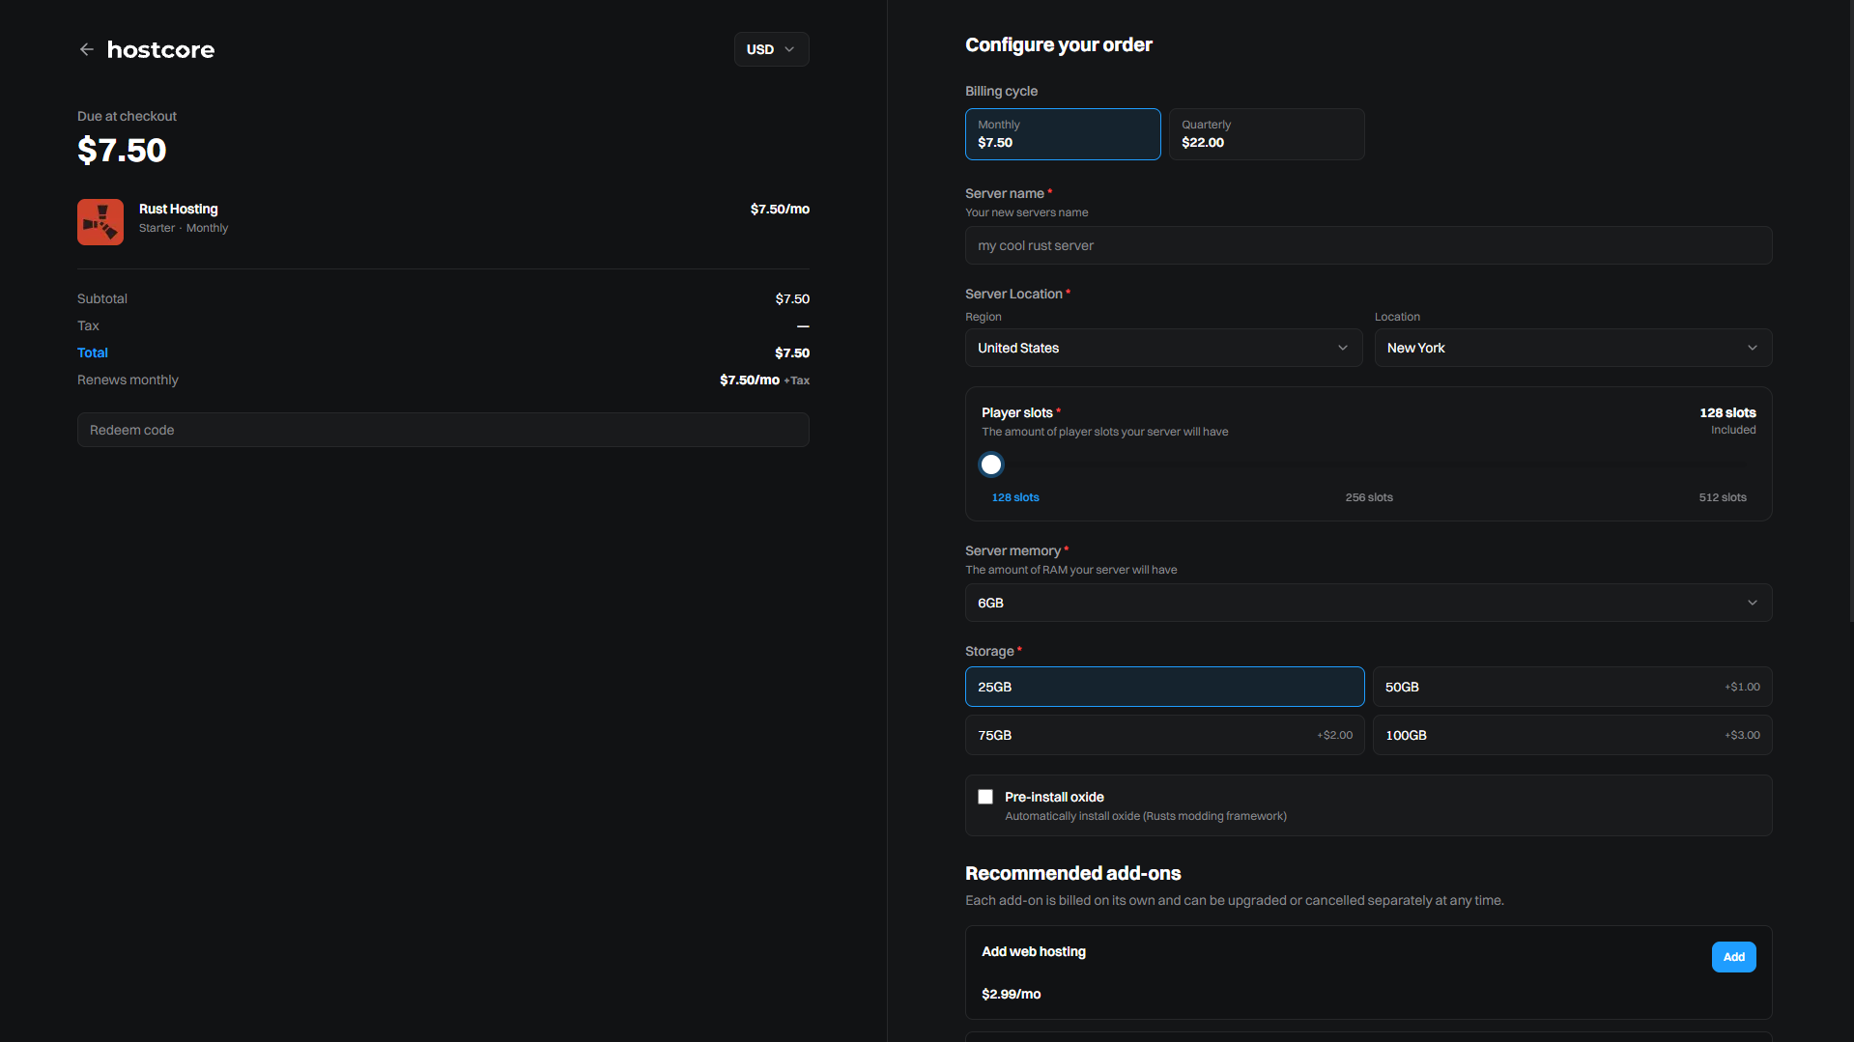This screenshot has height=1042, width=1854.
Task: Enable the Pre-install oxide checkbox
Action: coord(985,797)
